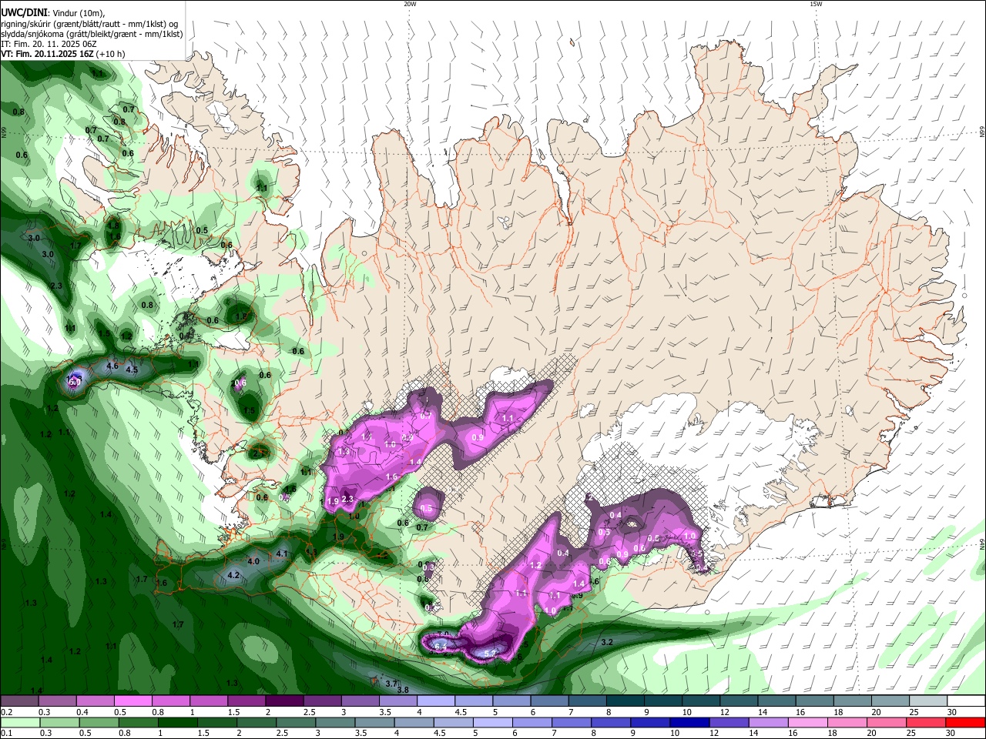Click the 0.4 label on the snow scale
This screenshot has height=739, width=986.
[82, 712]
